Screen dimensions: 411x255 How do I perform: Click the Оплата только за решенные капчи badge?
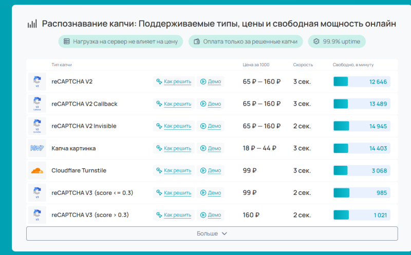click(246, 42)
